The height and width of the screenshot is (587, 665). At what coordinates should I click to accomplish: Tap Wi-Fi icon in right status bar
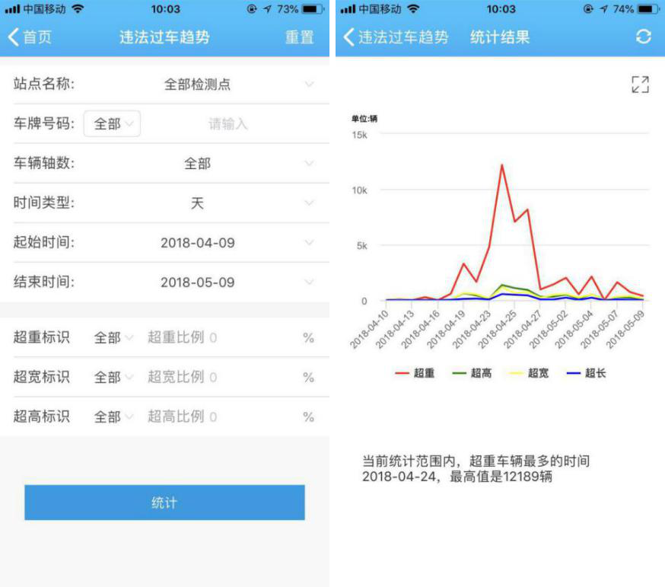(x=413, y=9)
